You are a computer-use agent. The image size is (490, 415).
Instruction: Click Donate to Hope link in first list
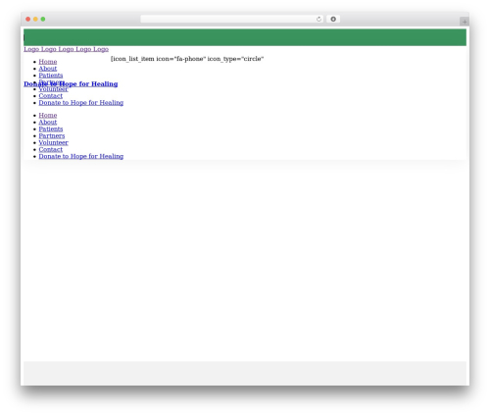tap(81, 103)
